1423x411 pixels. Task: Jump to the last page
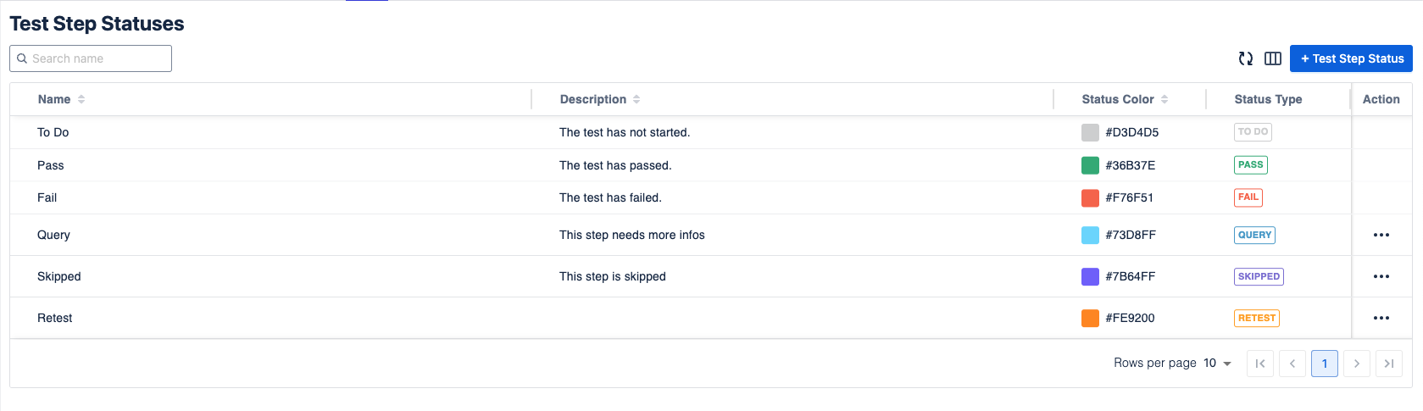tap(1389, 364)
